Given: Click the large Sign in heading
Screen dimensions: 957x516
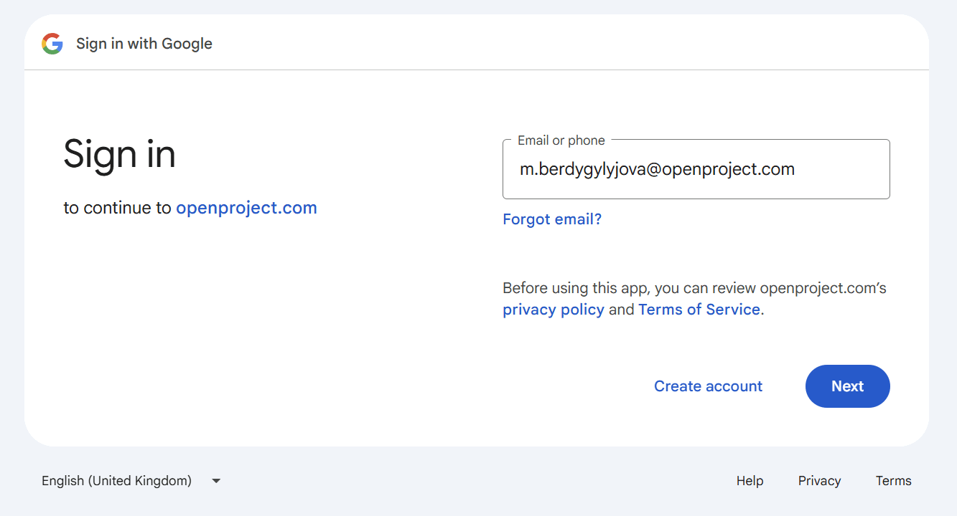Looking at the screenshot, I should coord(119,154).
